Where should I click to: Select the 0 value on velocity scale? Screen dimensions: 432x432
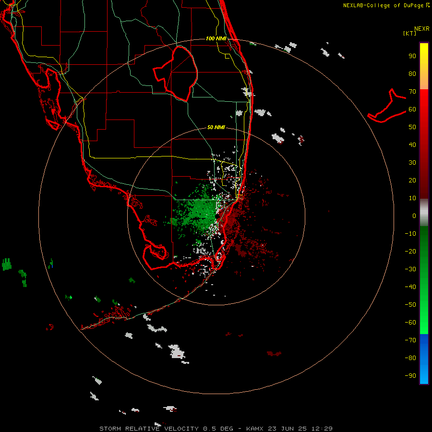point(414,216)
